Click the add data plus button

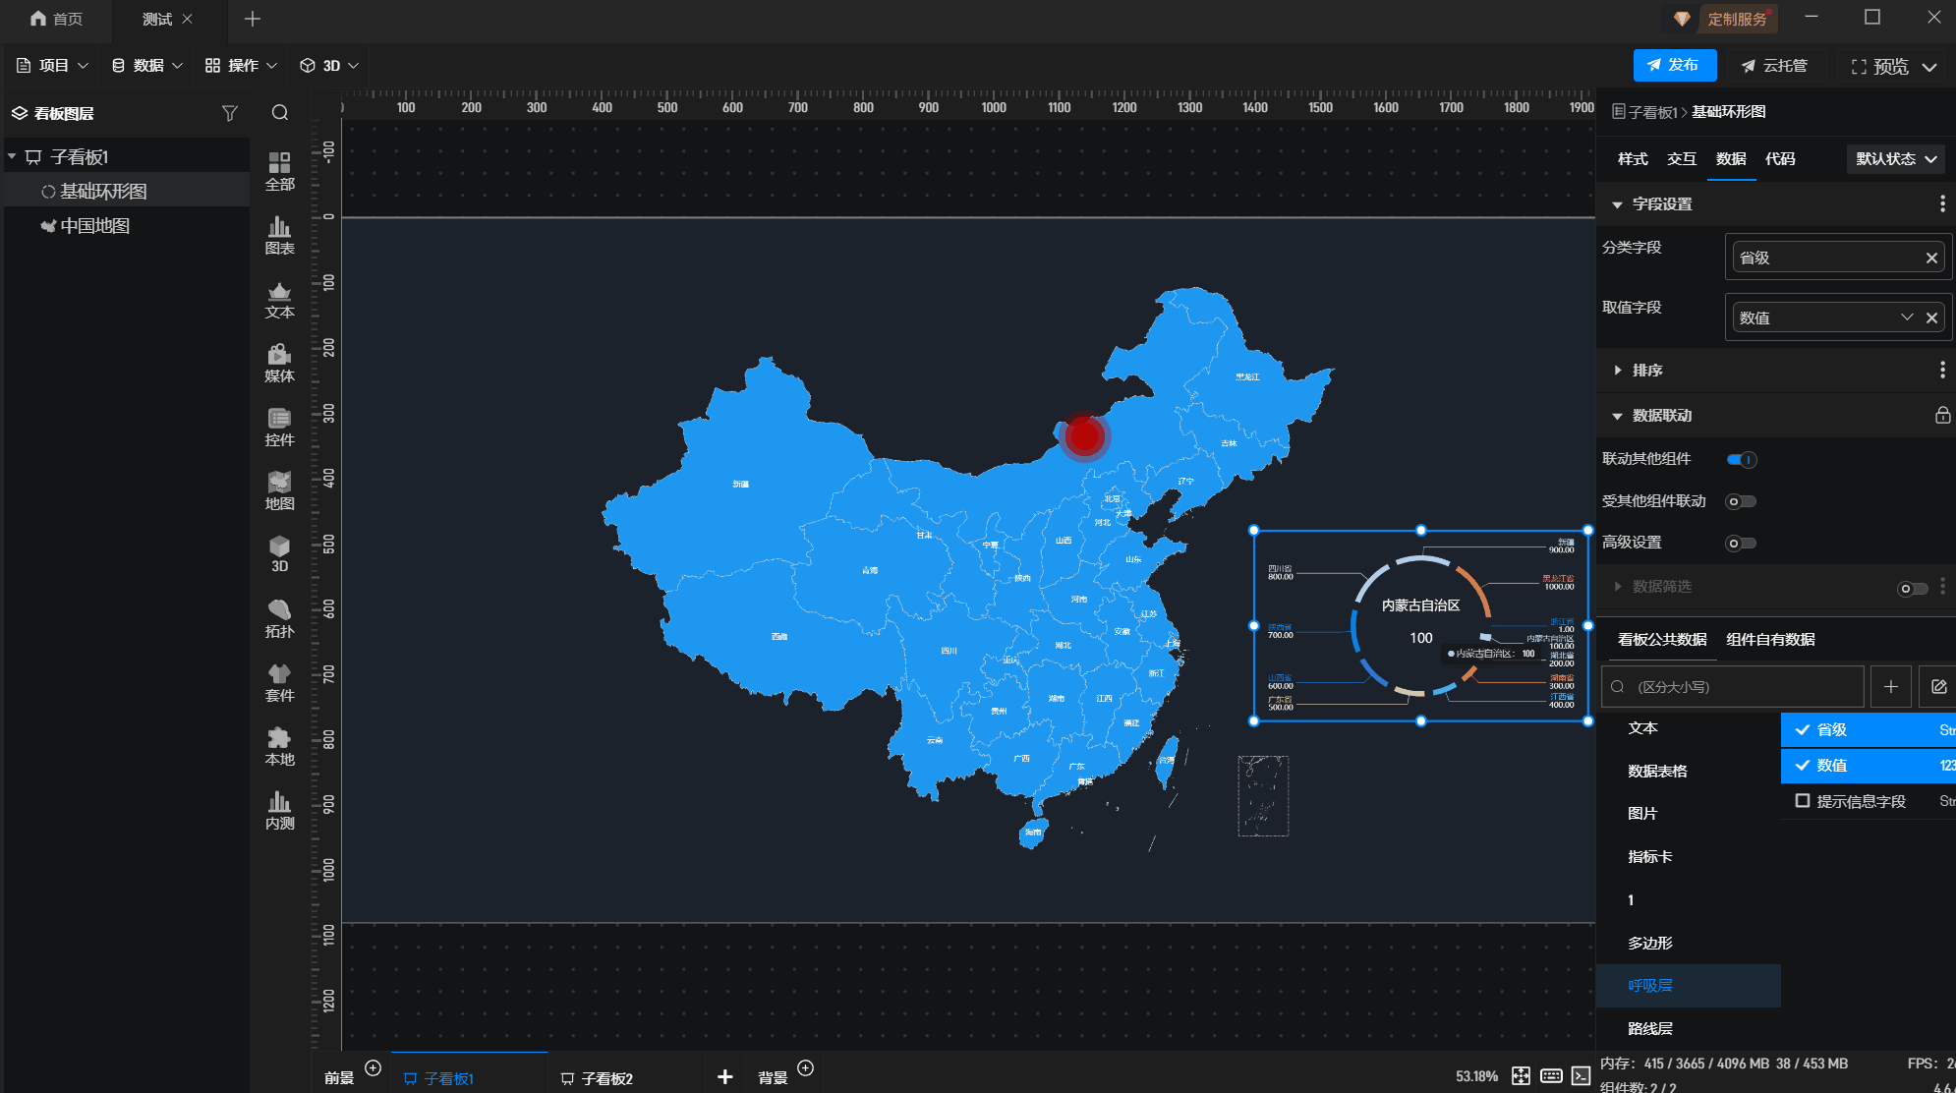pyautogui.click(x=1890, y=687)
